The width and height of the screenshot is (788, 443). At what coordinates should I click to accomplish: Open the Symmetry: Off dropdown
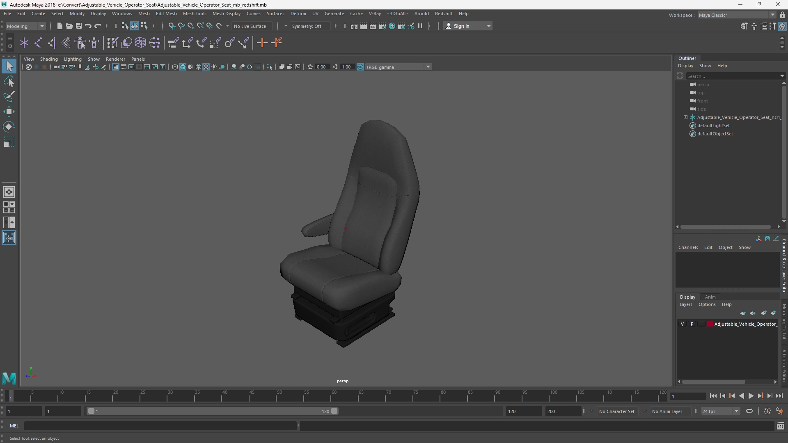(311, 26)
